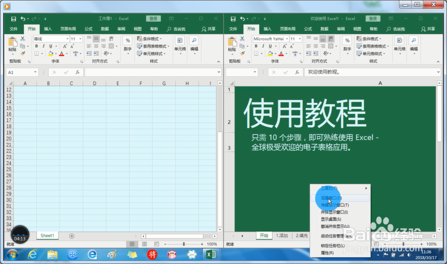Click the insert function fx button in 工作簿1
This screenshot has width=447, height=264.
77,72
